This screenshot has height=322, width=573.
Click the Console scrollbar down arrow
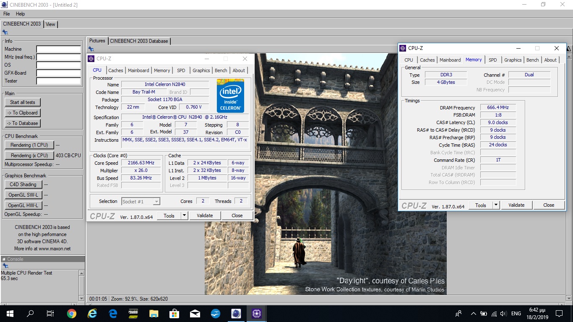click(x=81, y=298)
